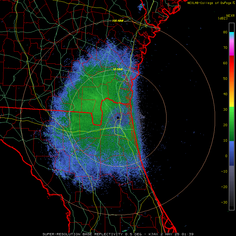Click the NEXLAB-College of DuPage credit text
This screenshot has width=236, height=236.
click(x=210, y=3)
